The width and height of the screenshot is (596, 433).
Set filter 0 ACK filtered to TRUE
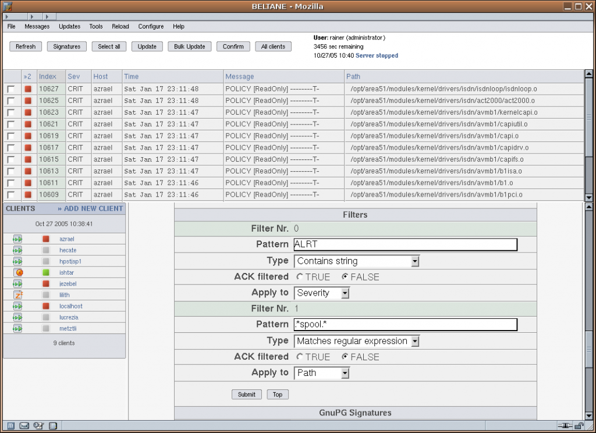pyautogui.click(x=300, y=277)
